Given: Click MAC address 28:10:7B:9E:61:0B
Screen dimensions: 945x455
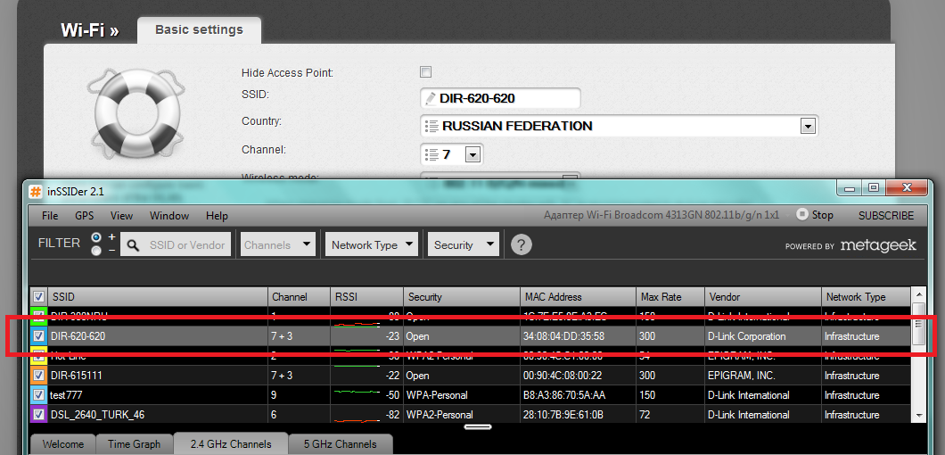Looking at the screenshot, I should pos(563,415).
